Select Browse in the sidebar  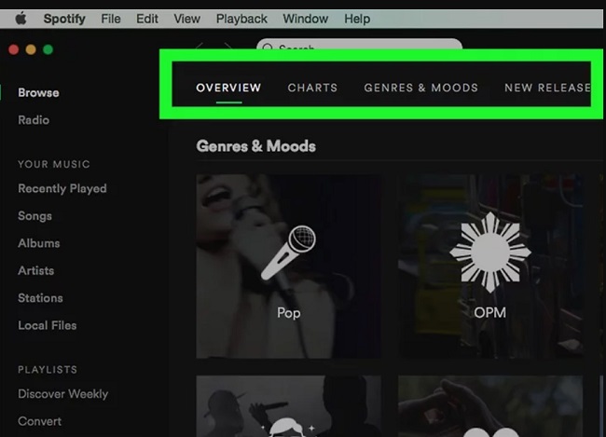[x=38, y=93]
